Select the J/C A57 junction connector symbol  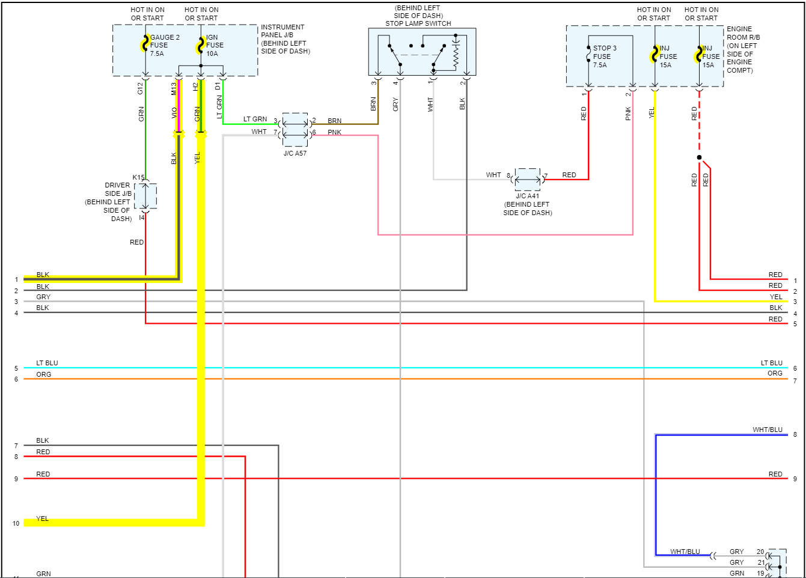click(295, 130)
